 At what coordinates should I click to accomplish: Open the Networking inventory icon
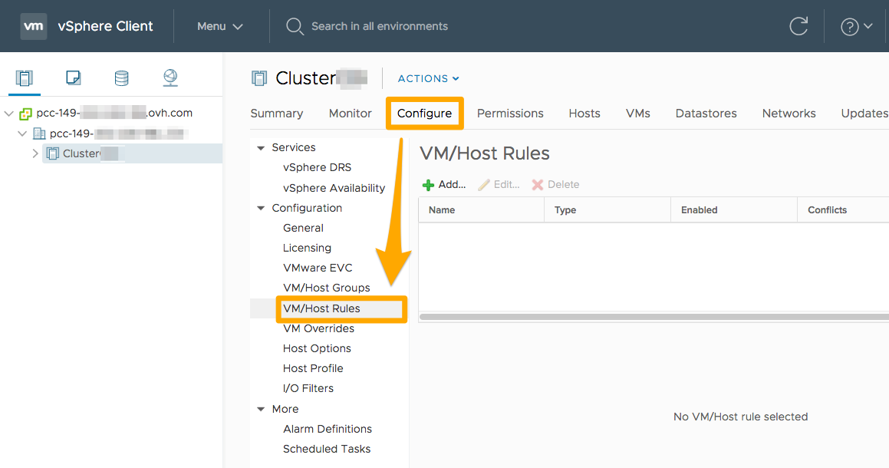pos(170,77)
